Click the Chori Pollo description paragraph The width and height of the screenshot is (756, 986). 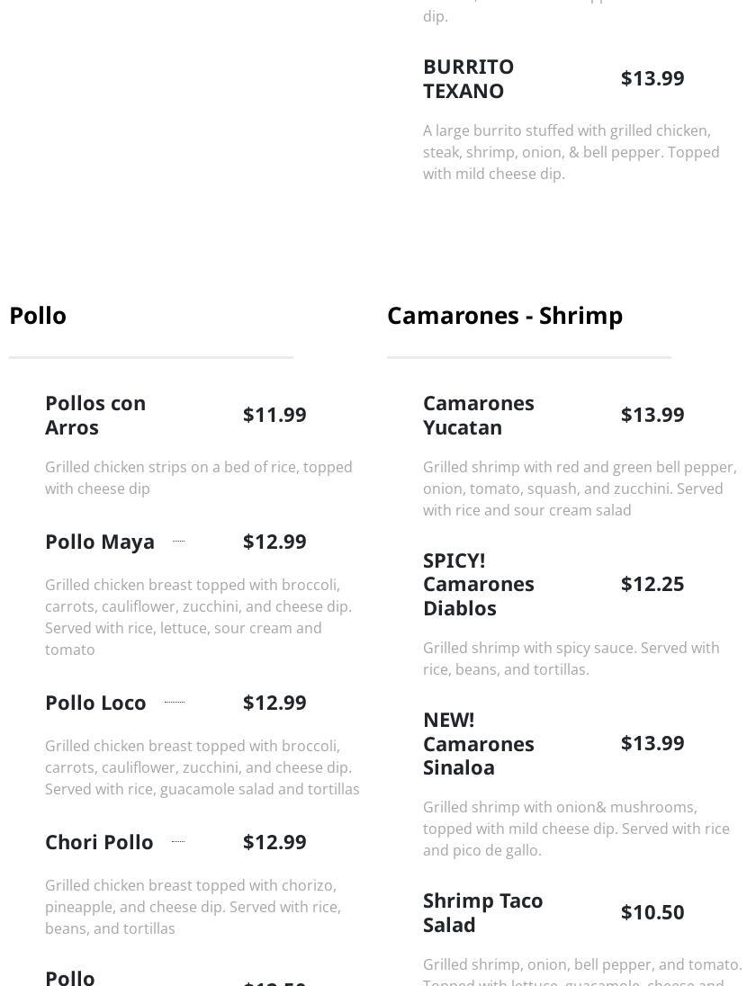coord(193,907)
